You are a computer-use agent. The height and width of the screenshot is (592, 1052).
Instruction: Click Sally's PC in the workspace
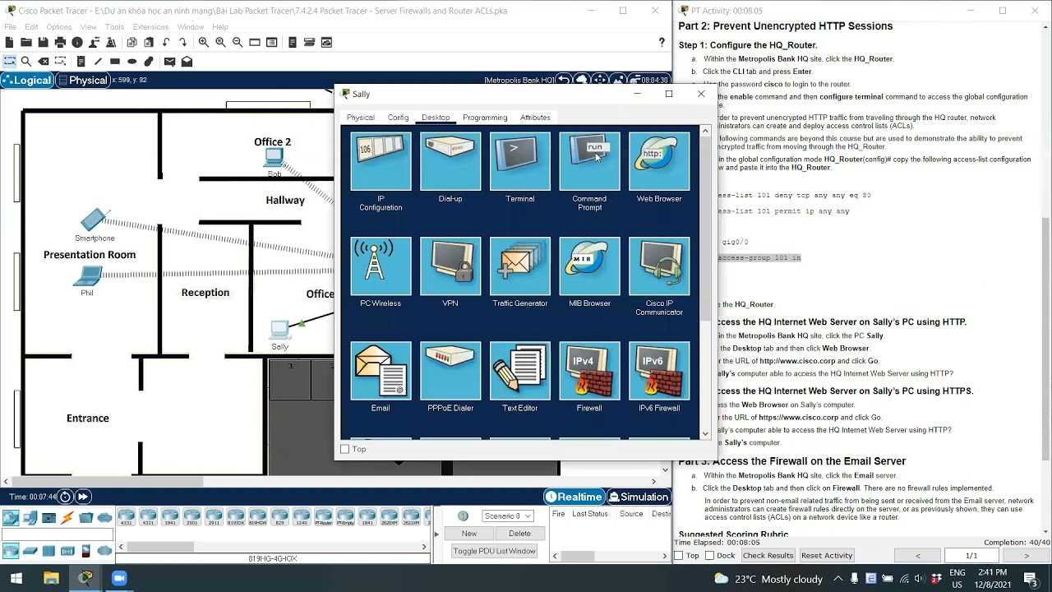click(x=279, y=331)
